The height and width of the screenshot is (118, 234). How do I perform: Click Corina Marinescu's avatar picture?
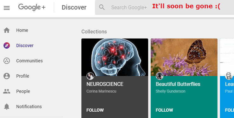[x=90, y=76]
